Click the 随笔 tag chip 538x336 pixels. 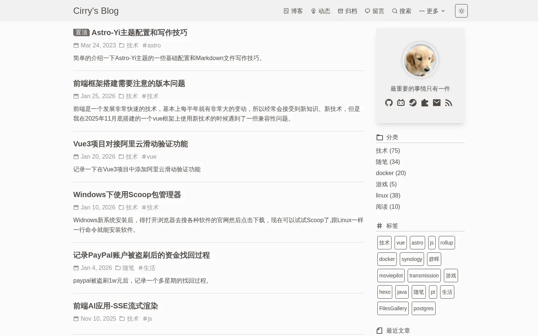click(x=419, y=292)
